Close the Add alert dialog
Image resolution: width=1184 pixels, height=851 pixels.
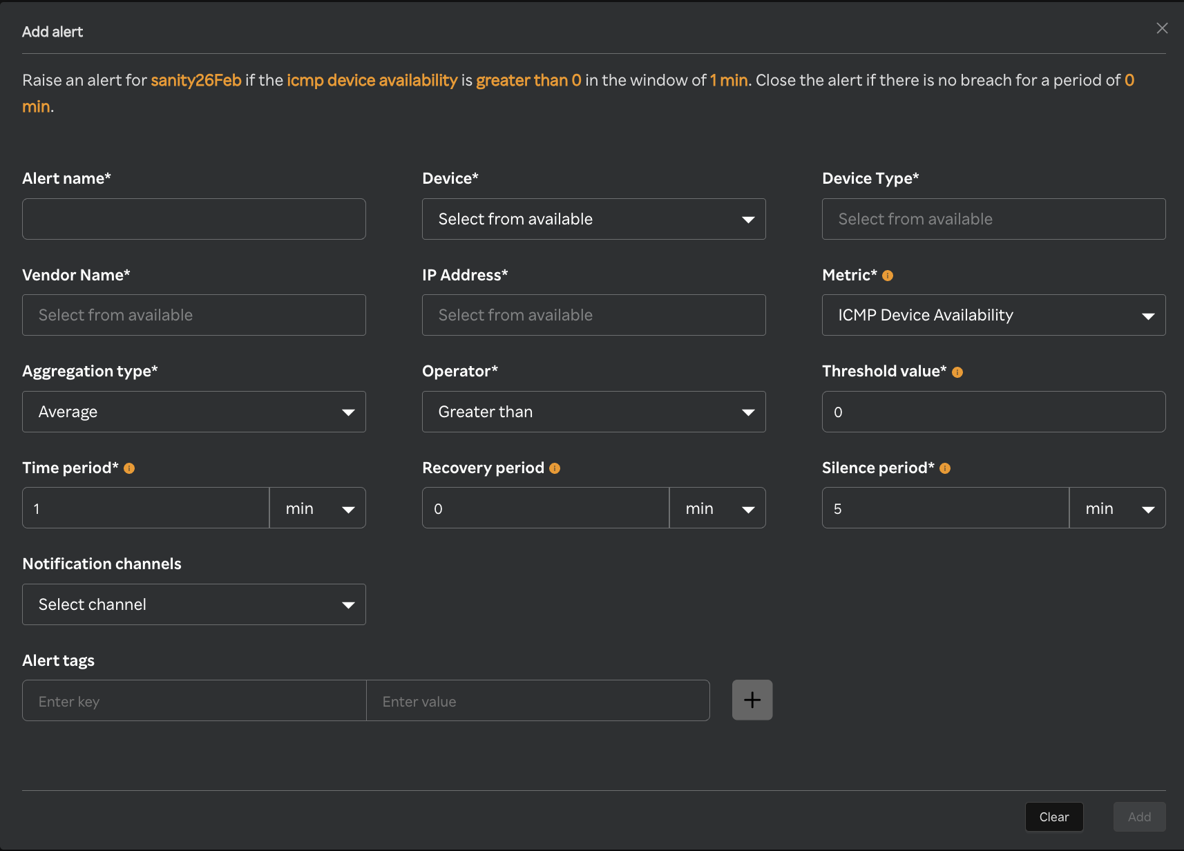(x=1162, y=28)
